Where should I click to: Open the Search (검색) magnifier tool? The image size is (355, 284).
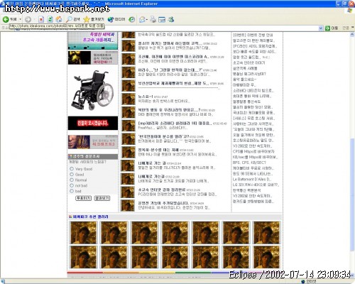click(x=73, y=19)
